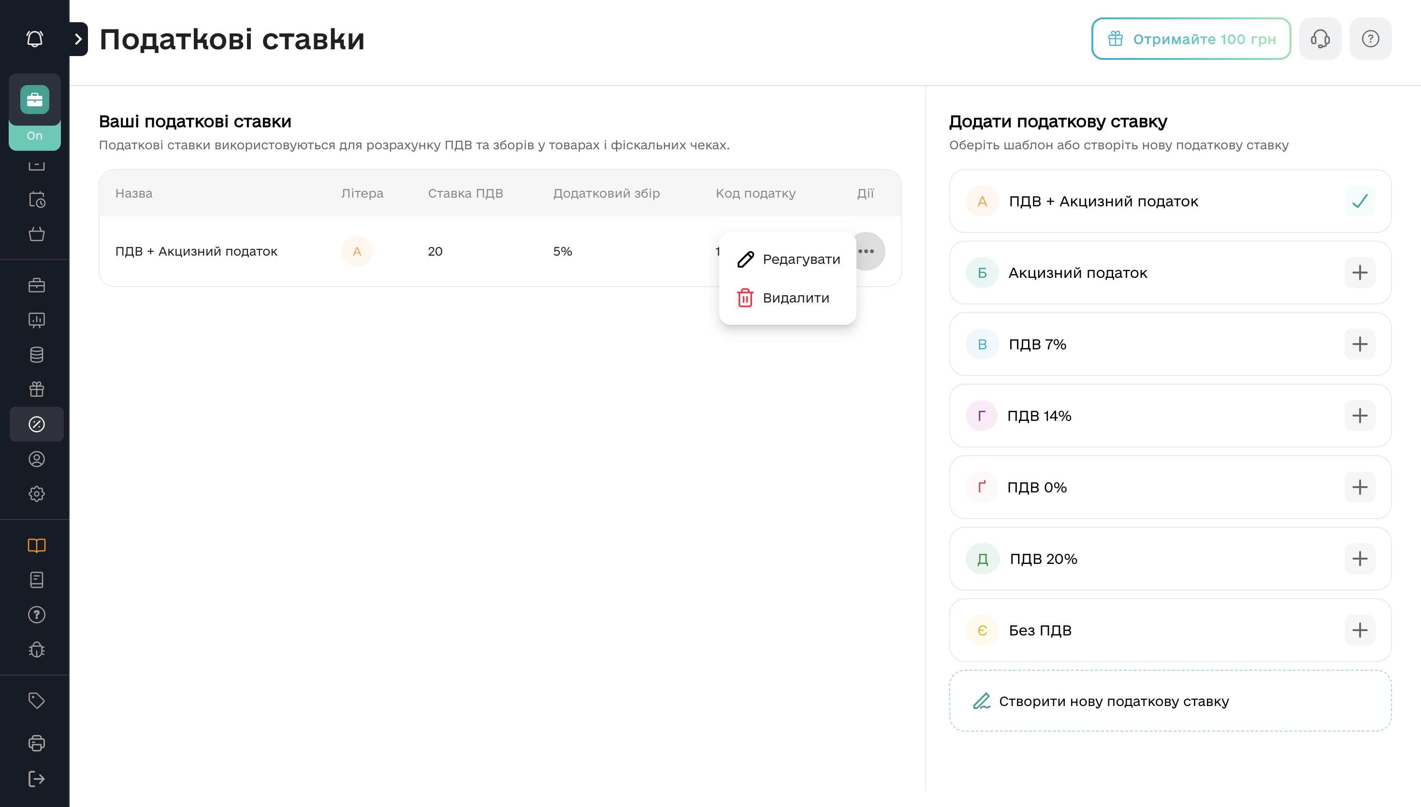Click the logout icon in sidebar
The height and width of the screenshot is (807, 1421).
point(37,779)
